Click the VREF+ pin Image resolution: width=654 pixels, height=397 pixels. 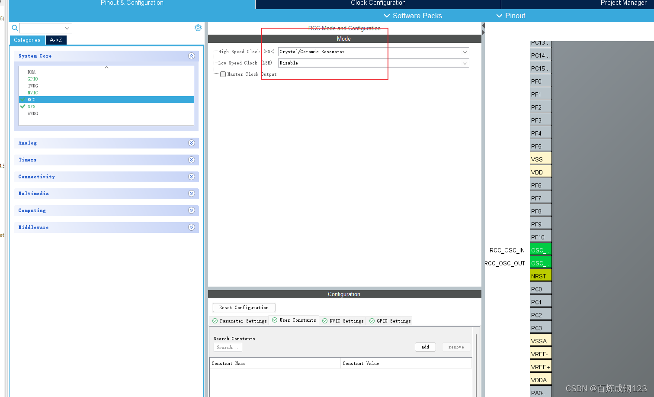[541, 367]
